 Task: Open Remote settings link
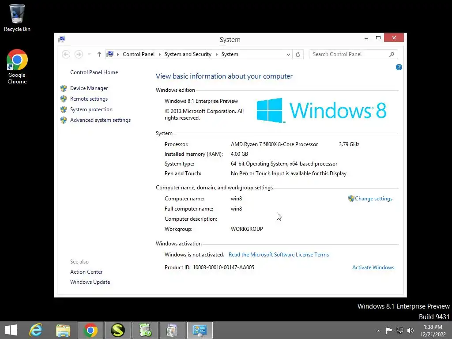89,99
